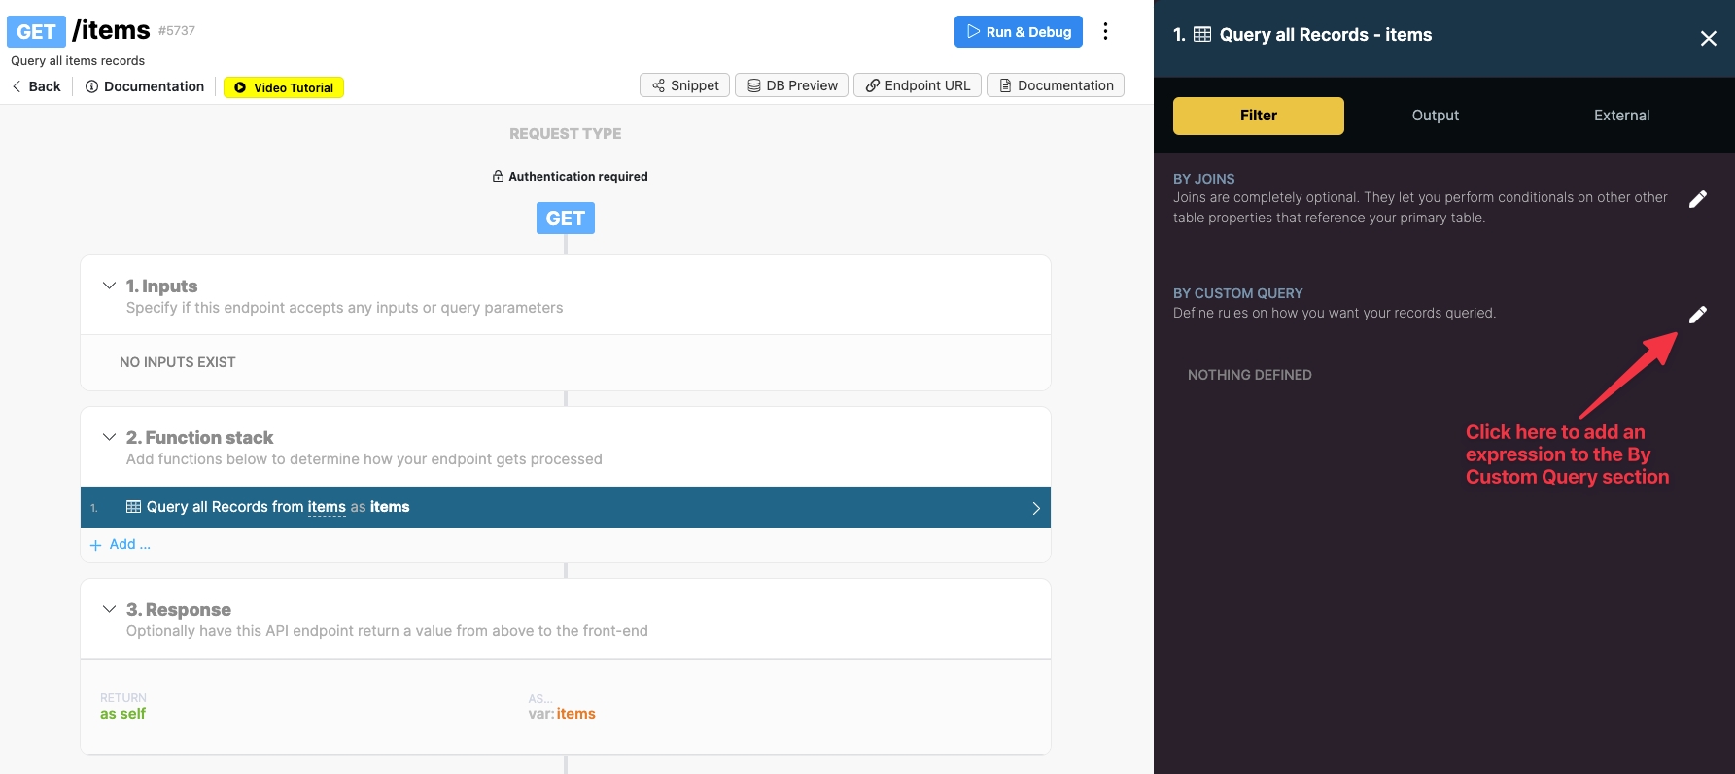Collapse the 3. Response section
Screen dimensions: 1735x774
[109, 610]
